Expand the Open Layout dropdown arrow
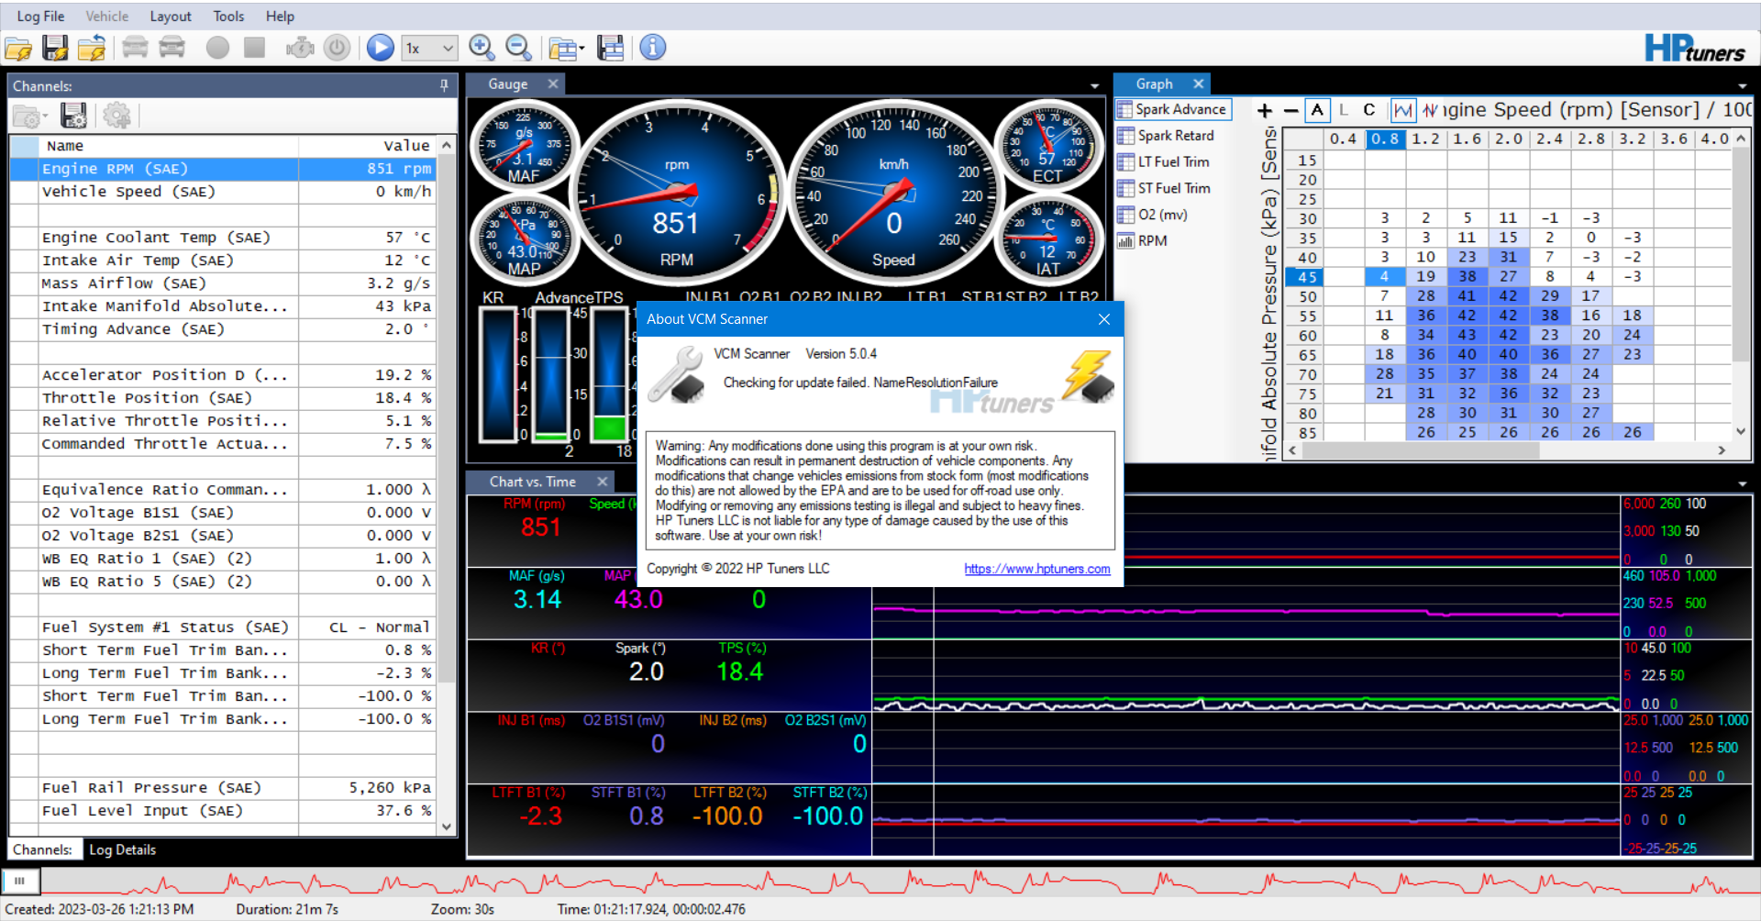This screenshot has height=921, width=1761. 582,50
